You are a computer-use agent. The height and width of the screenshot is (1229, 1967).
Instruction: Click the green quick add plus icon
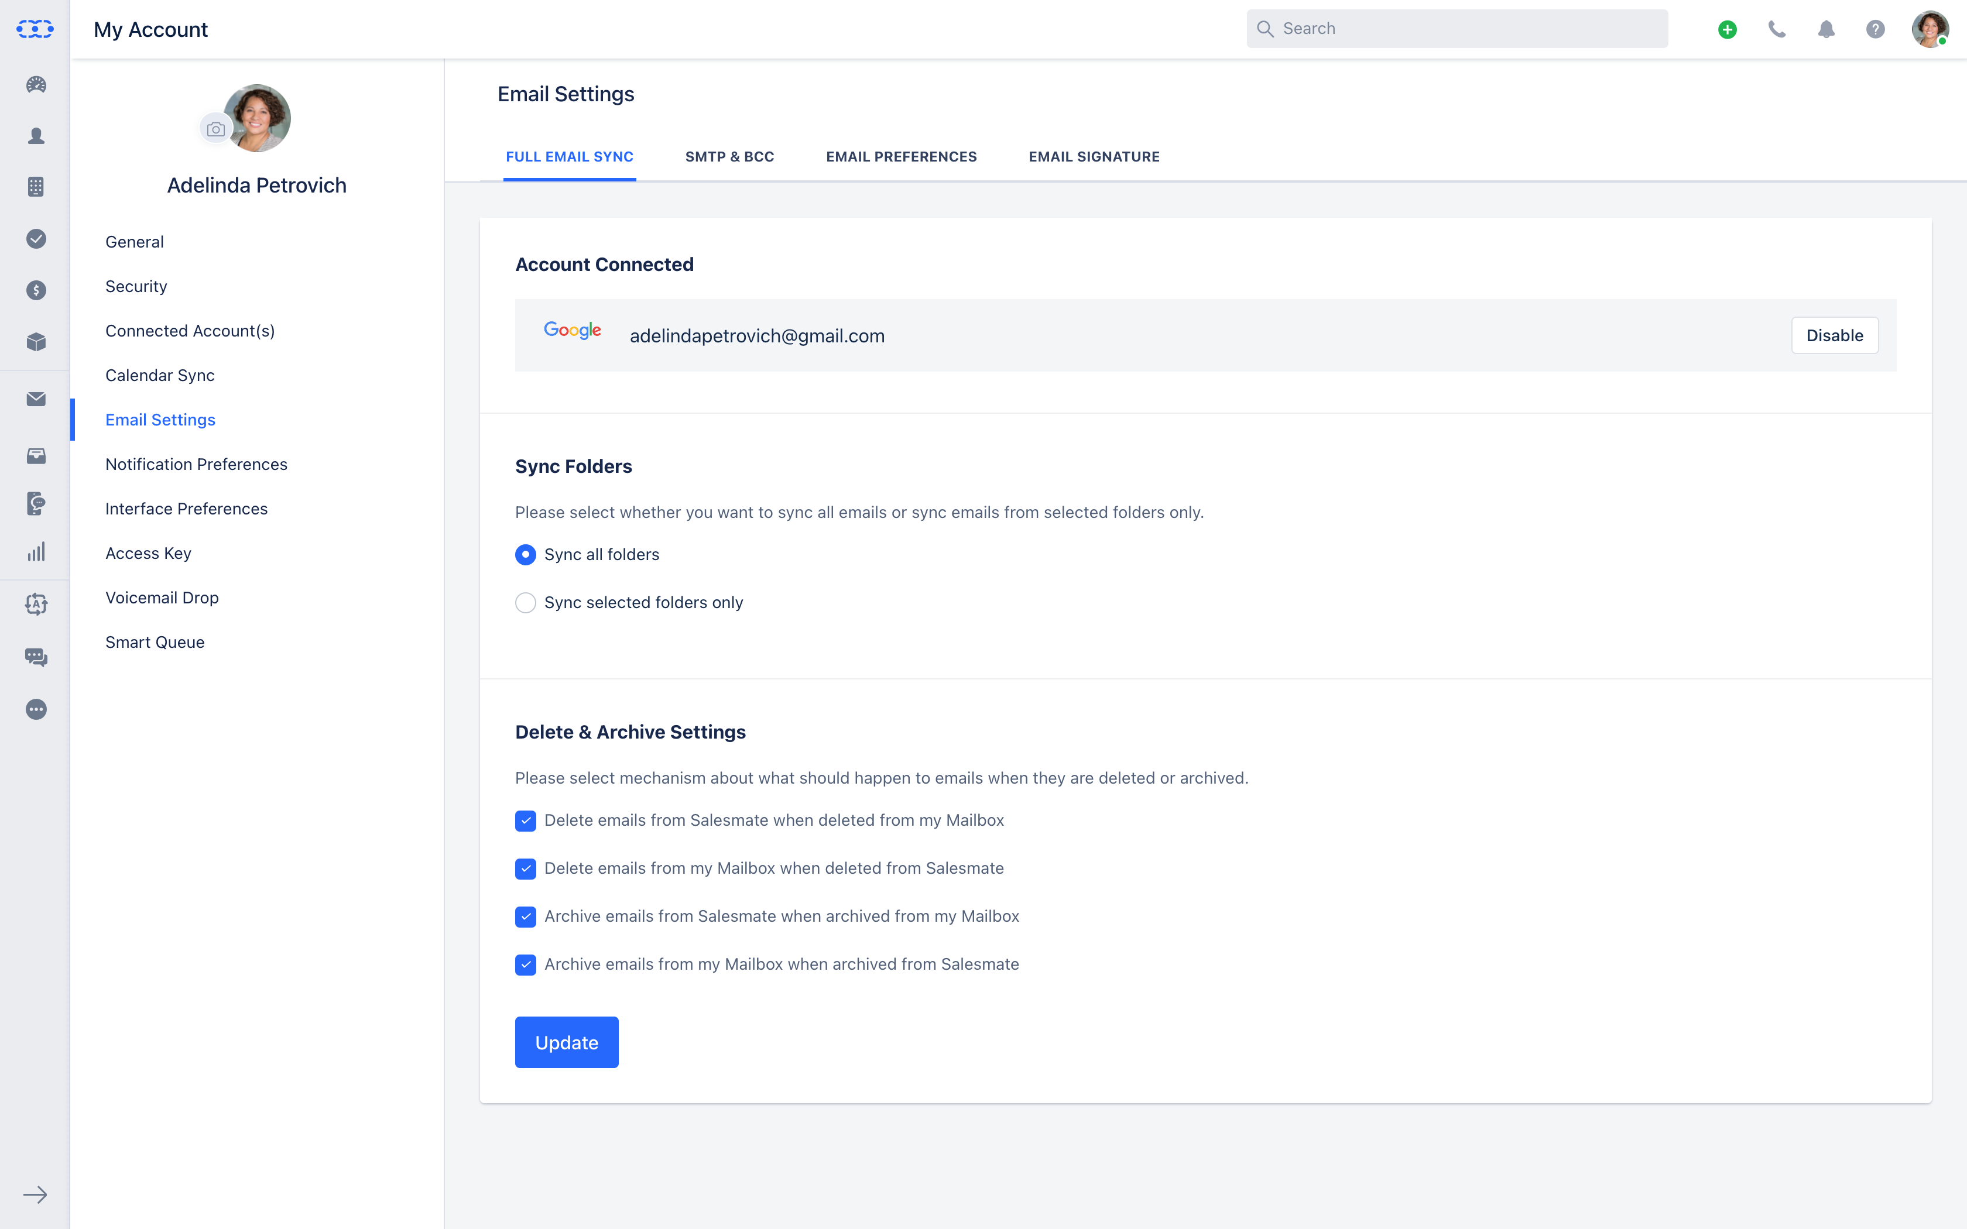[1727, 29]
